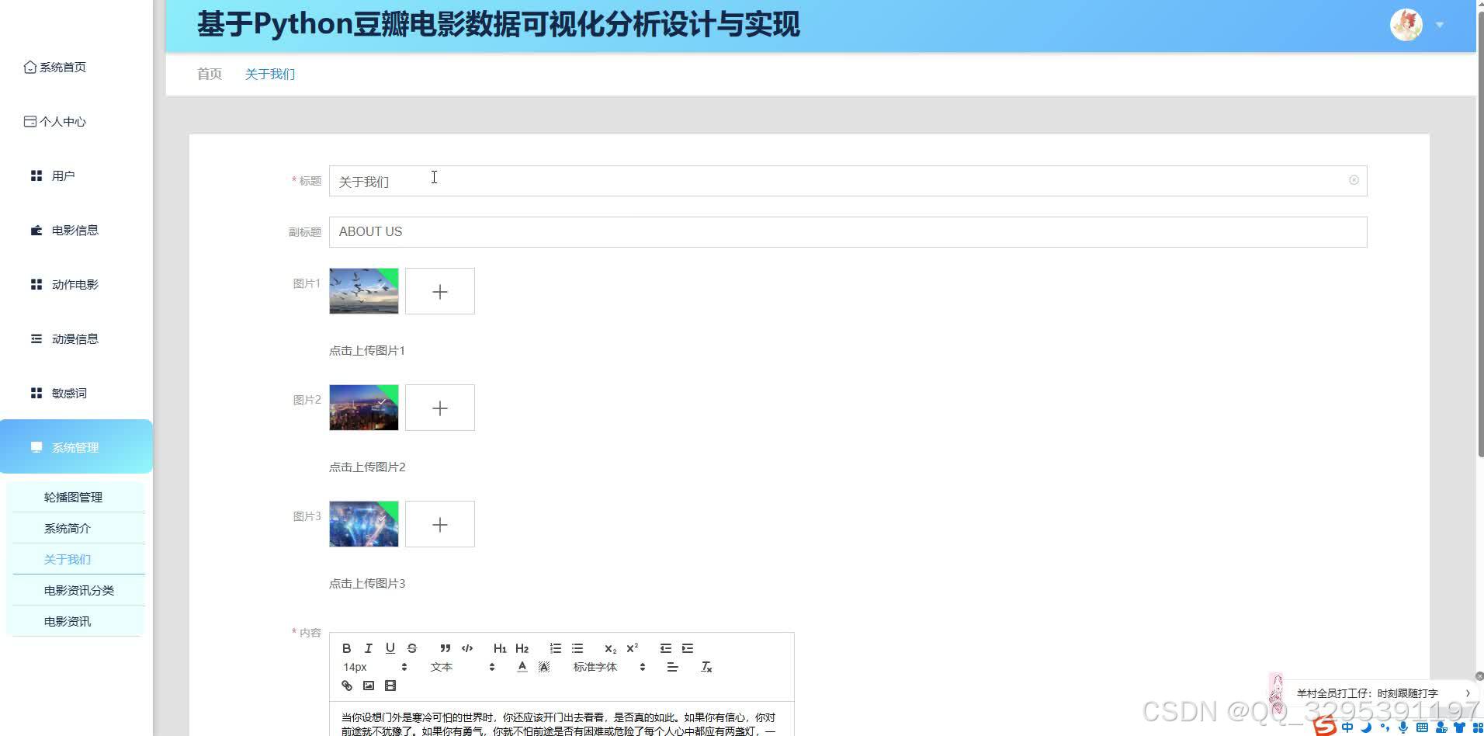Viewport: 1484px width, 736px height.
Task: Toggle strikethrough formatting in the editor
Action: coord(412,648)
